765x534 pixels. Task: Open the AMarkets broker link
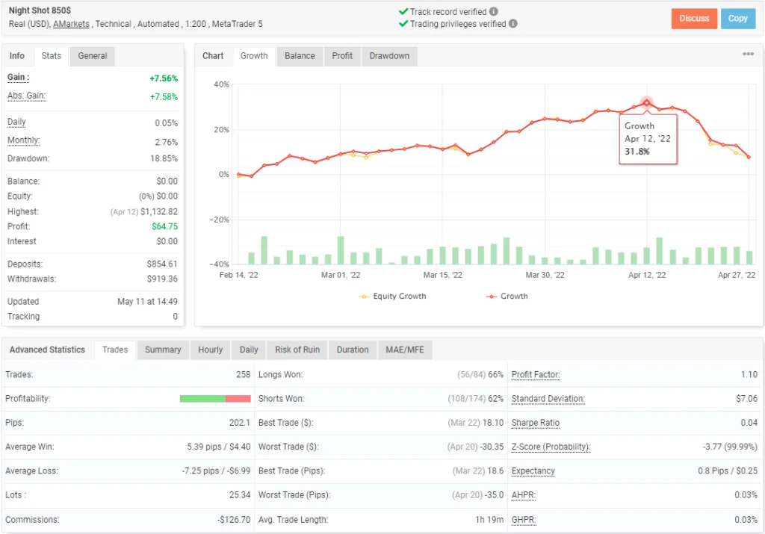click(71, 23)
